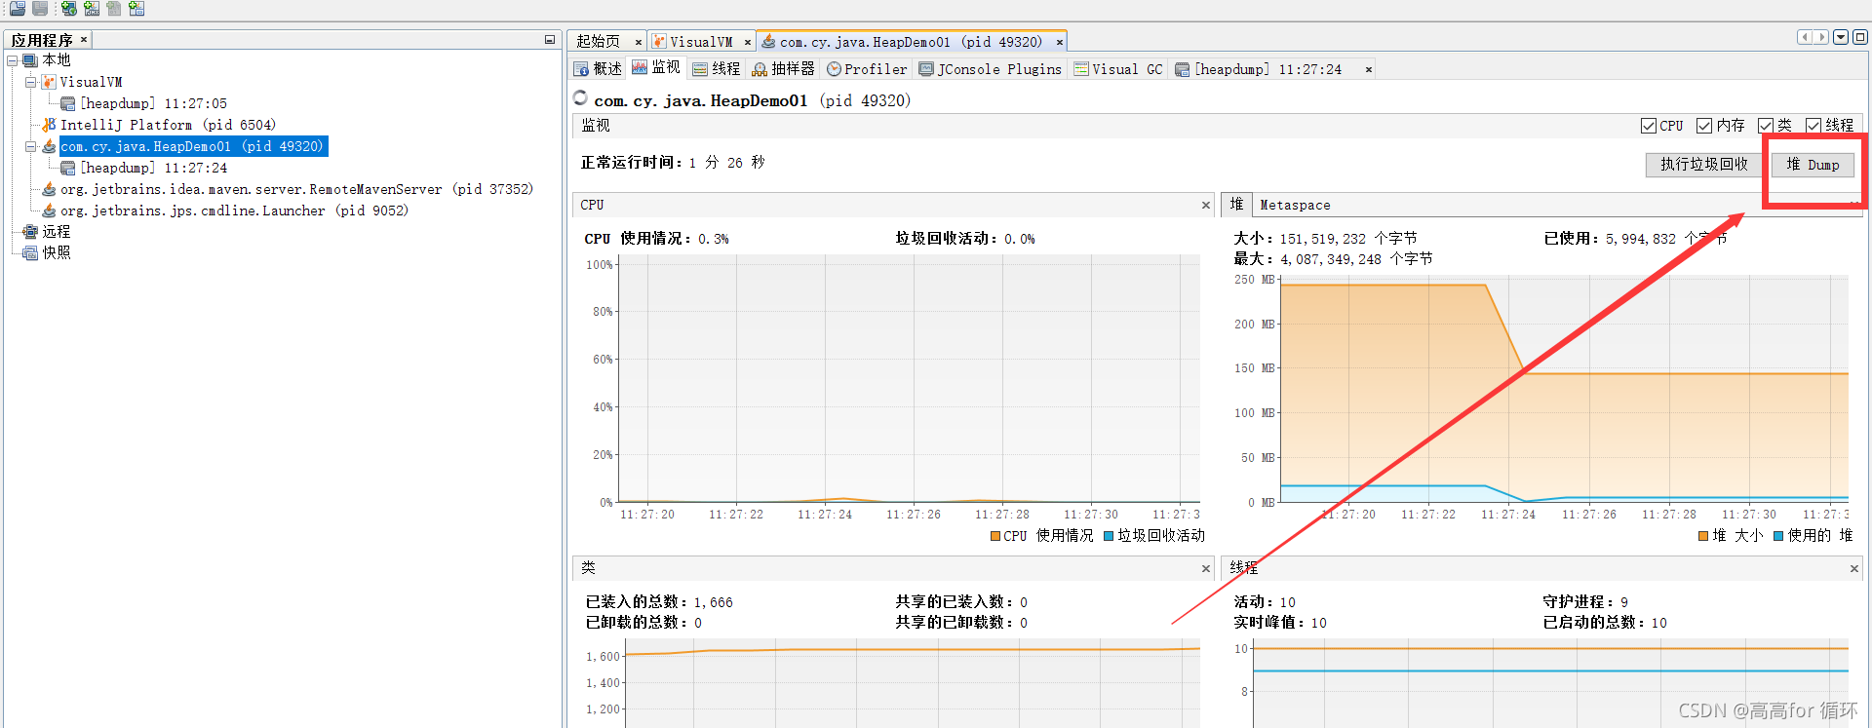The image size is (1872, 728).
Task: Collapse the VisualVM tree node
Action: pyautogui.click(x=30, y=82)
